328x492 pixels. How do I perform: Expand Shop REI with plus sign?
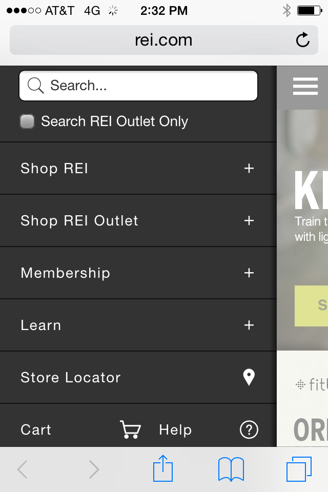click(x=249, y=169)
